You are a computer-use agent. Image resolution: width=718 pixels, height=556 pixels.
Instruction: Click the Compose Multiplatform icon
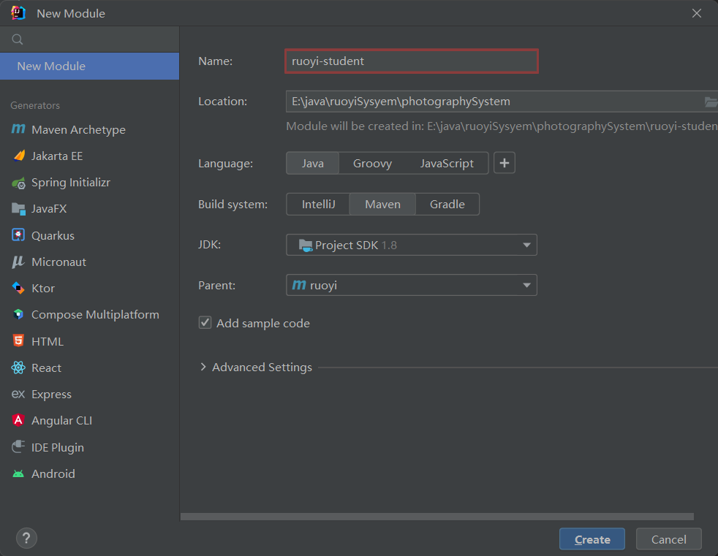coord(18,314)
